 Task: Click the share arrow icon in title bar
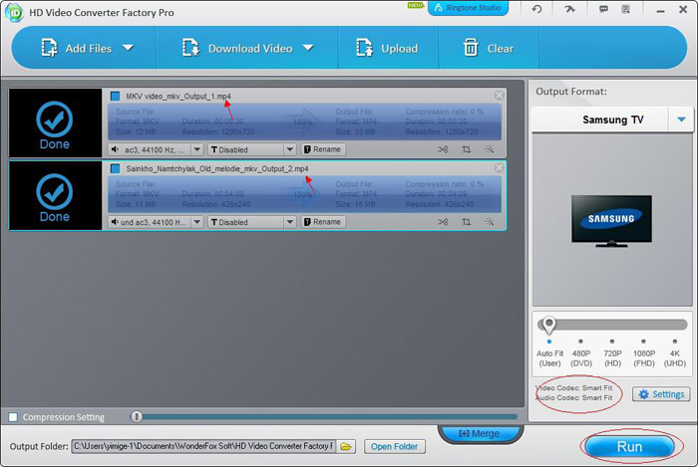[x=569, y=9]
